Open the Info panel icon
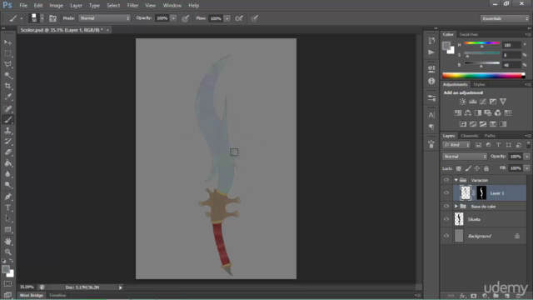This screenshot has height=300, width=533. [431, 81]
